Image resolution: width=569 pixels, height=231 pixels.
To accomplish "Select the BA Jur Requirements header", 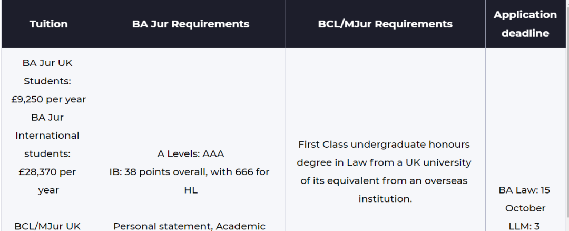I will coord(191,24).
